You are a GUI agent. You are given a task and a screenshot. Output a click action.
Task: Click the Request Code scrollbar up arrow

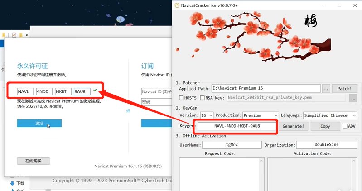click(261, 161)
